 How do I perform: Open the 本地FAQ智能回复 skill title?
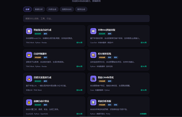click(x=107, y=30)
